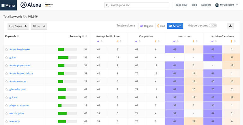The height and width of the screenshot is (125, 243).
Task: Open My Account dropdown
Action: [x=226, y=5]
